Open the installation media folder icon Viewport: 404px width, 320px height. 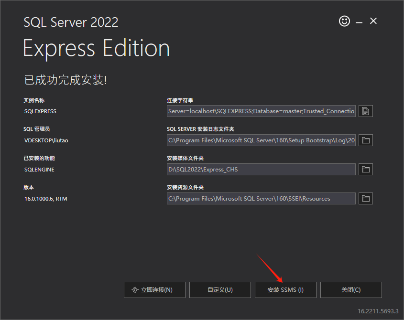tap(366, 170)
